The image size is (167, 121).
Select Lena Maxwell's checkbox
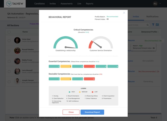tap(9, 72)
